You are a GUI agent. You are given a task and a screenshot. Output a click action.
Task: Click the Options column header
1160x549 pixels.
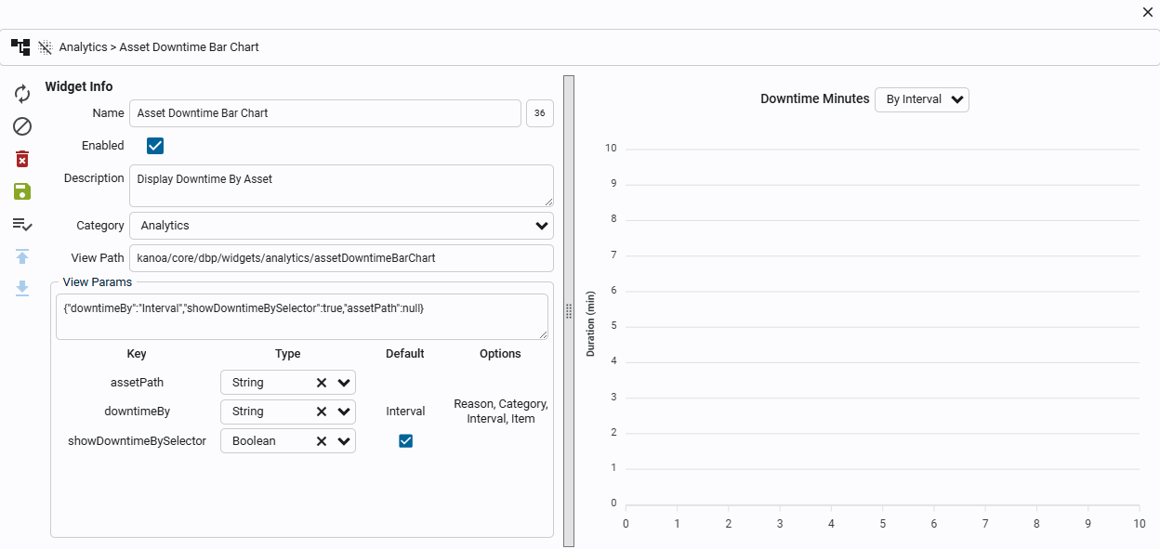click(500, 354)
